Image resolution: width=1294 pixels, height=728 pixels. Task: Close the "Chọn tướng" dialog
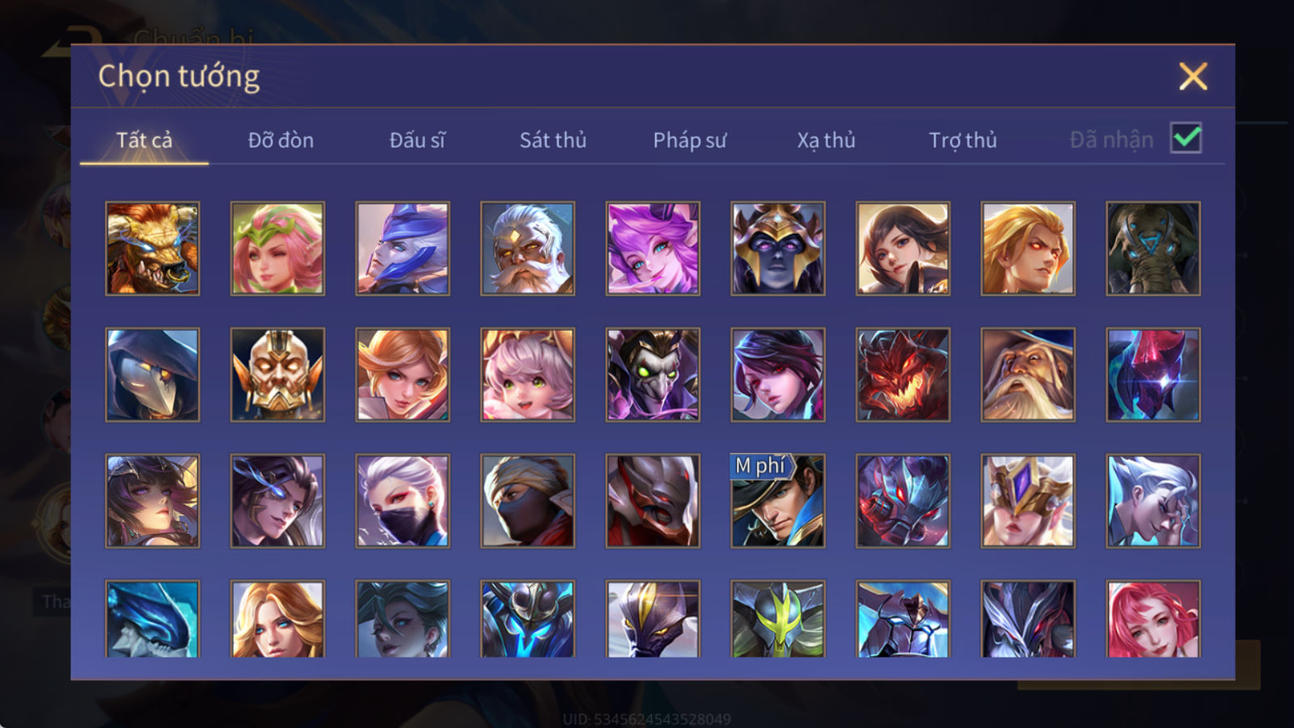point(1193,76)
